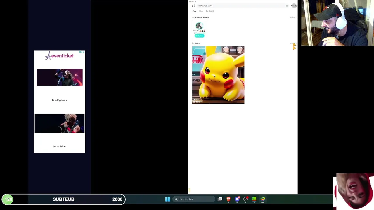Launch Brave browser from the taskbar
The height and width of the screenshot is (210, 374).
coord(228,199)
